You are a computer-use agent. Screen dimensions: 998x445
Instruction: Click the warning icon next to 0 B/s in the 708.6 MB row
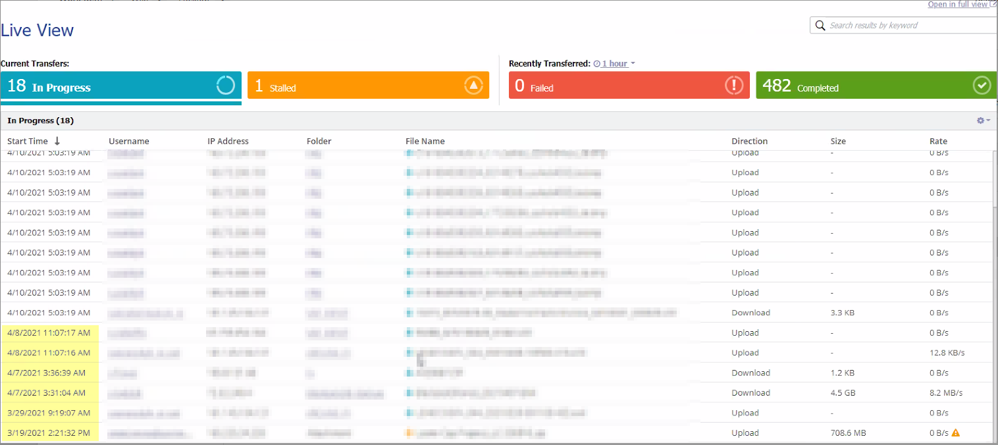pos(956,432)
